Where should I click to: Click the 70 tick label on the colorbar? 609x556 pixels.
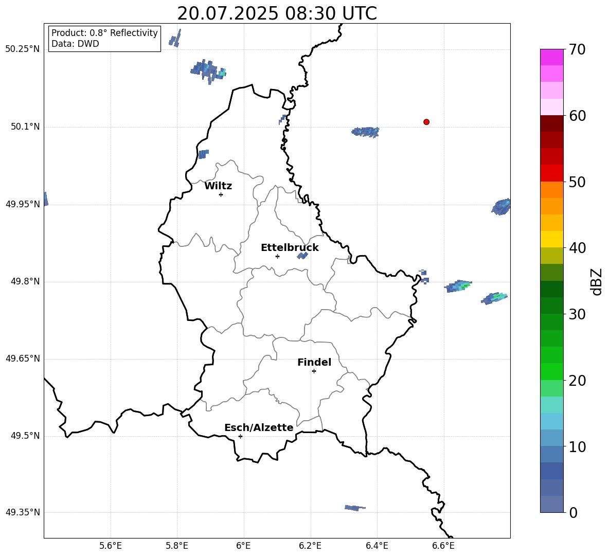(x=577, y=49)
